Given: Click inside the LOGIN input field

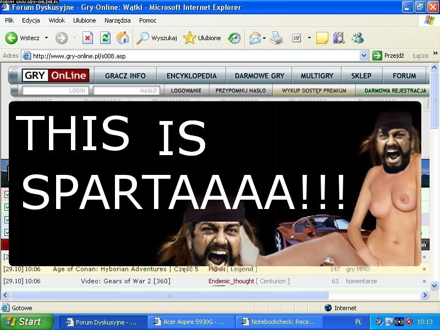Looking at the screenshot, I should (x=55, y=91).
